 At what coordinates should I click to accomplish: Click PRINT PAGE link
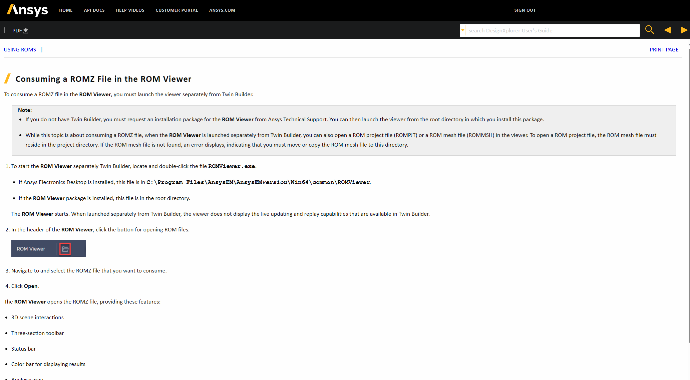tap(664, 50)
